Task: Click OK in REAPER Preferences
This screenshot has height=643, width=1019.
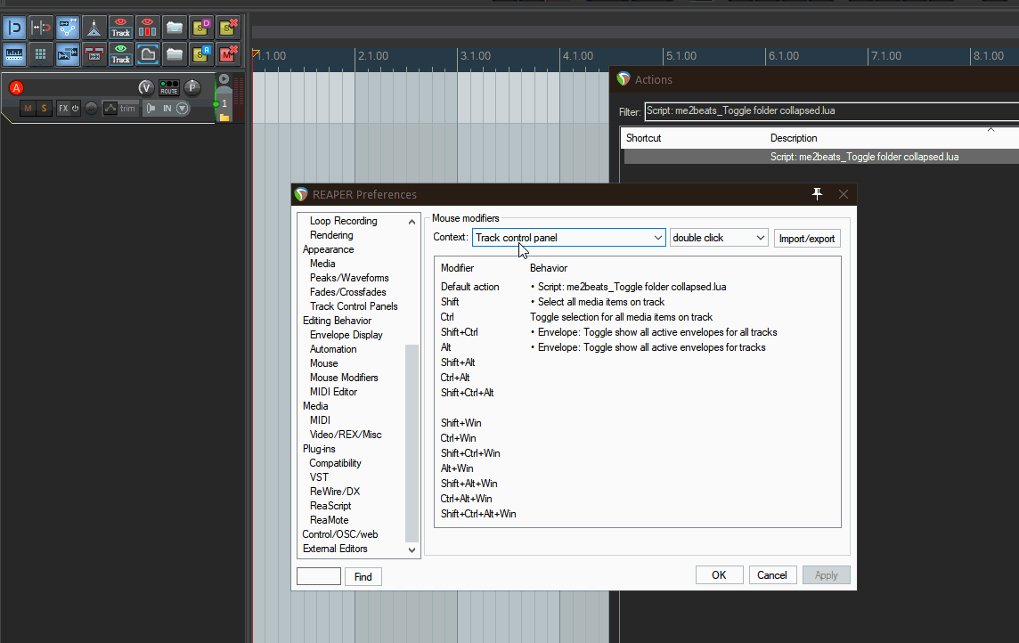Action: pos(719,574)
